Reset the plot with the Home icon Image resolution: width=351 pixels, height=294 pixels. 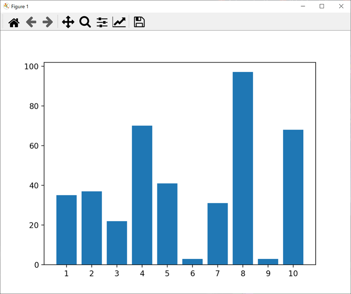coord(14,23)
